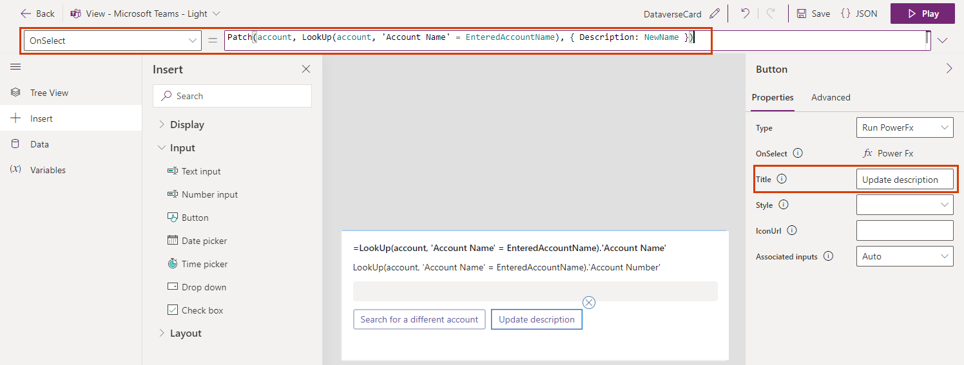Click the Title info icon

782,179
